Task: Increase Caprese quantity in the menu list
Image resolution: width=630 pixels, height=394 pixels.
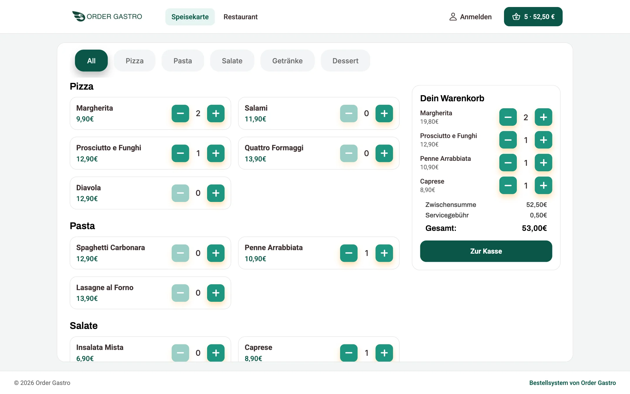Action: [x=384, y=353]
